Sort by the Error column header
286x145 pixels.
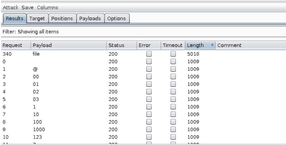click(149, 45)
